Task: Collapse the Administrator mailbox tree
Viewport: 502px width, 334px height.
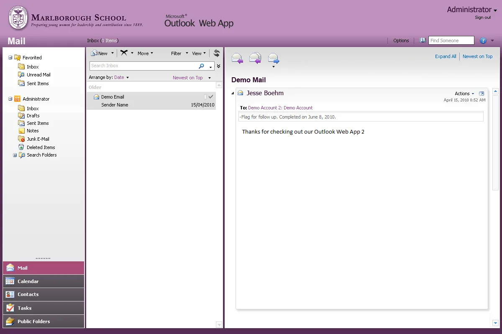Action: pyautogui.click(x=10, y=99)
